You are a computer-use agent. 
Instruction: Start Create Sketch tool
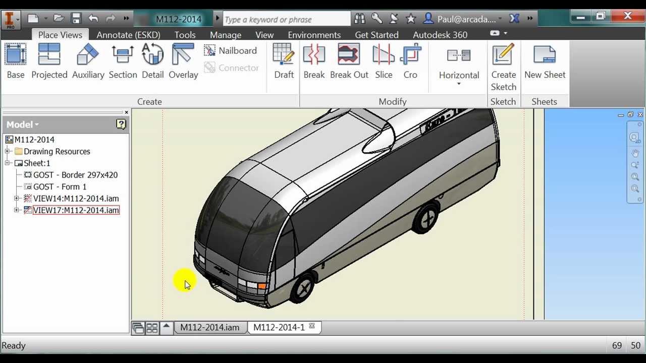coord(503,67)
